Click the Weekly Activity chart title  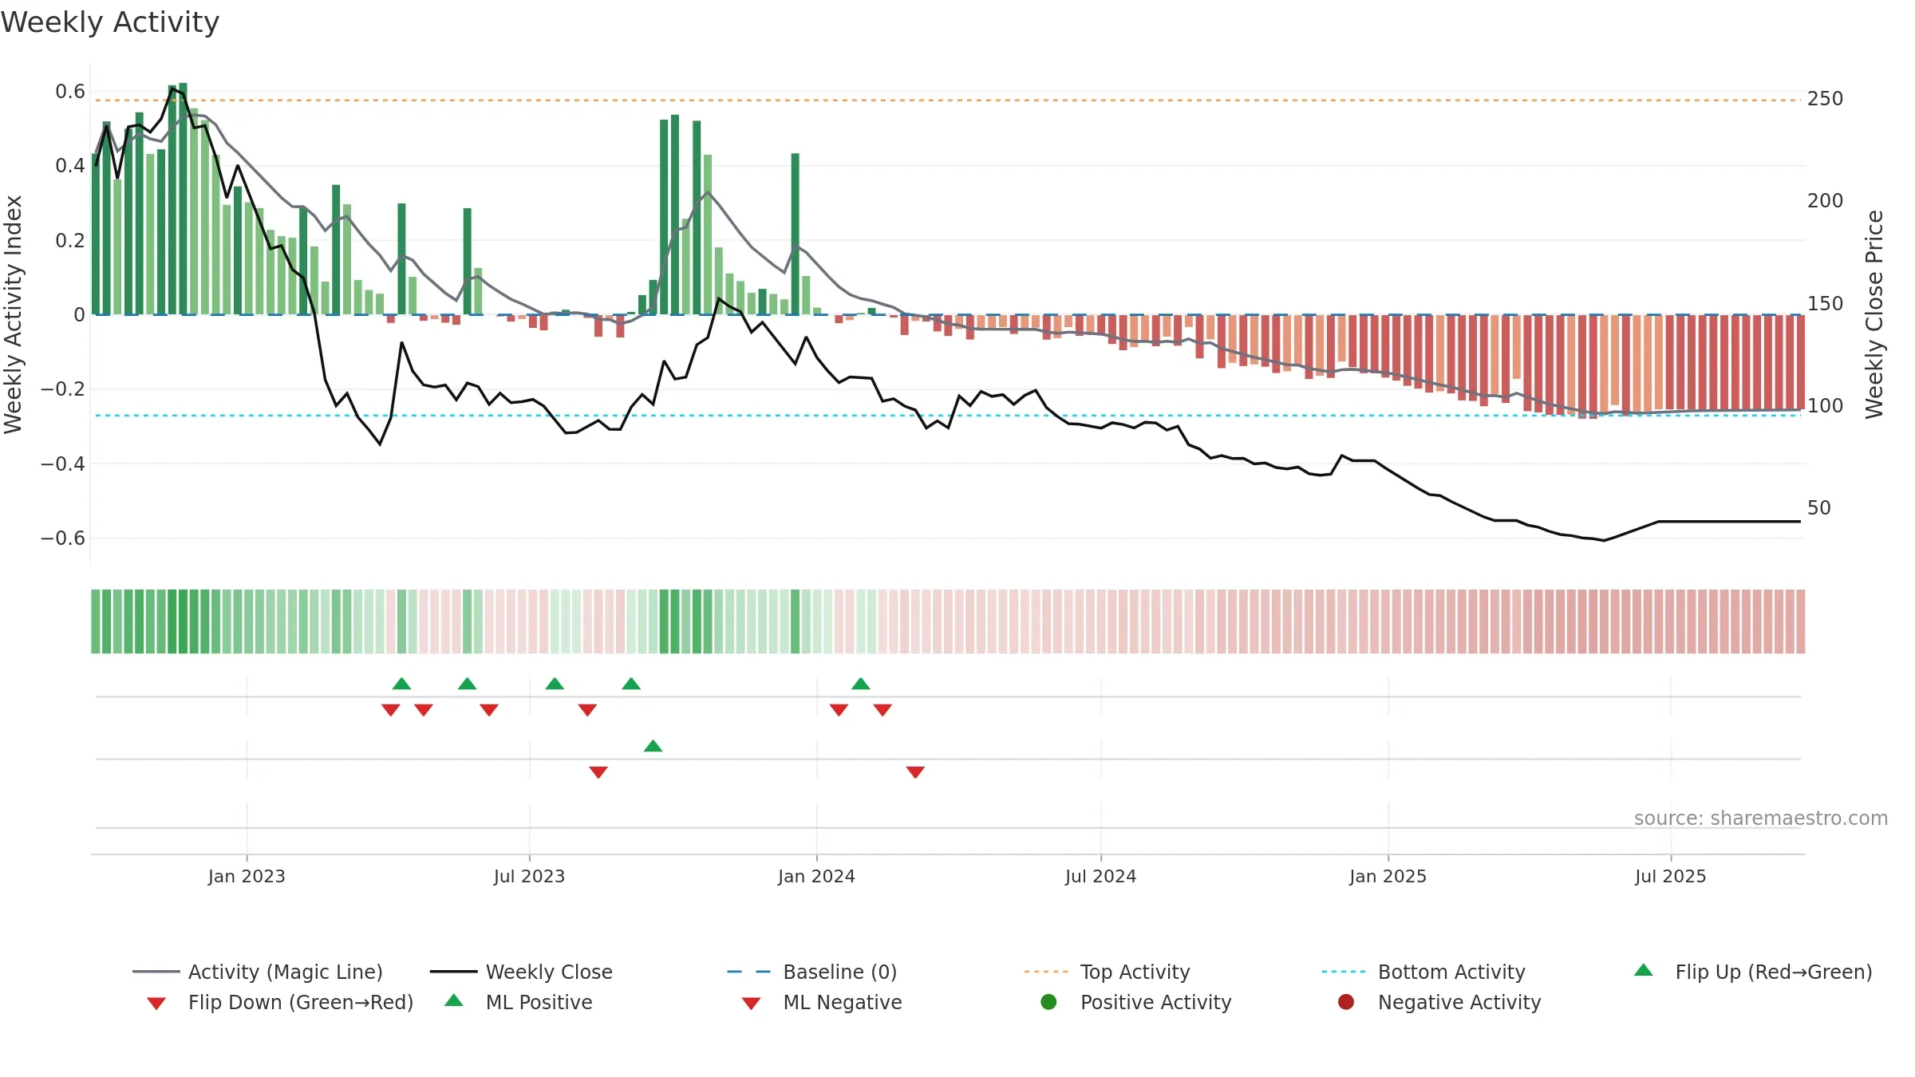coord(110,22)
